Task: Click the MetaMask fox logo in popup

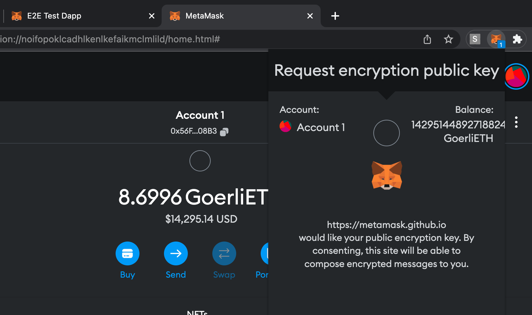Action: click(387, 175)
